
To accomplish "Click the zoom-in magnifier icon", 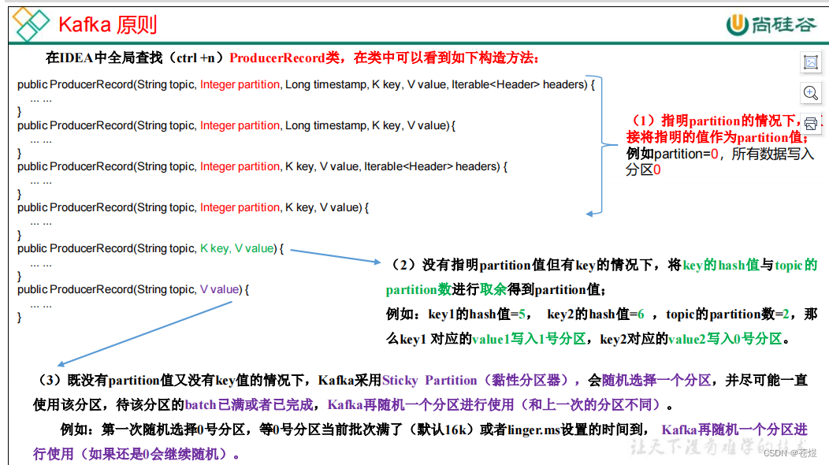I will pyautogui.click(x=811, y=93).
